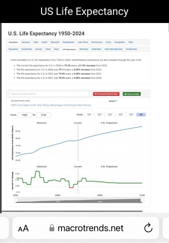This screenshot has width=169, height=243.
Task: Open the Environment category tab
Action: pos(97,42)
